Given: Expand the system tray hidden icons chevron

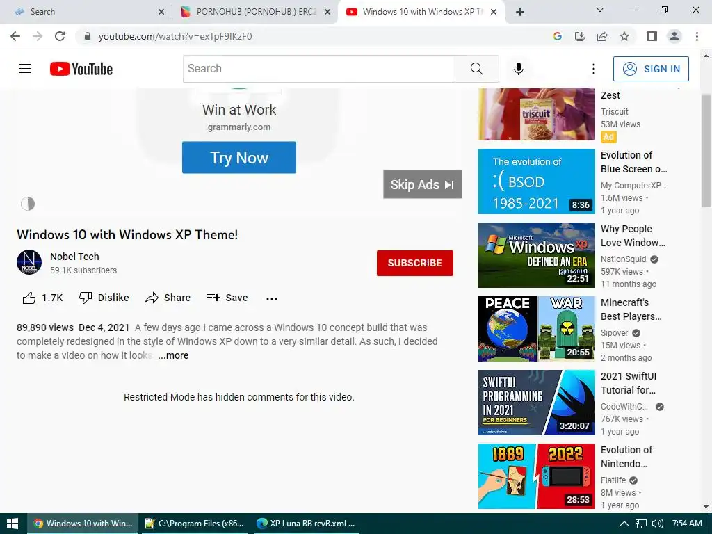Looking at the screenshot, I should pos(624,524).
